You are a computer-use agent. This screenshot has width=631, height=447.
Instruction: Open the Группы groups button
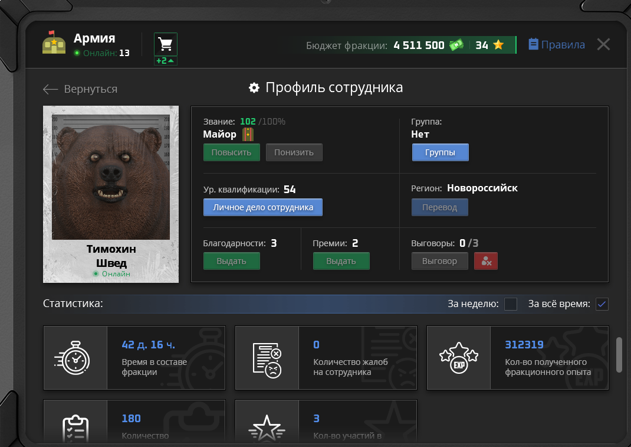(x=440, y=152)
